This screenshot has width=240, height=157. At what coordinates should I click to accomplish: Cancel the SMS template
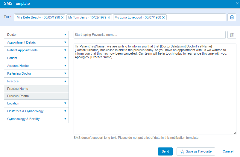click(x=228, y=151)
